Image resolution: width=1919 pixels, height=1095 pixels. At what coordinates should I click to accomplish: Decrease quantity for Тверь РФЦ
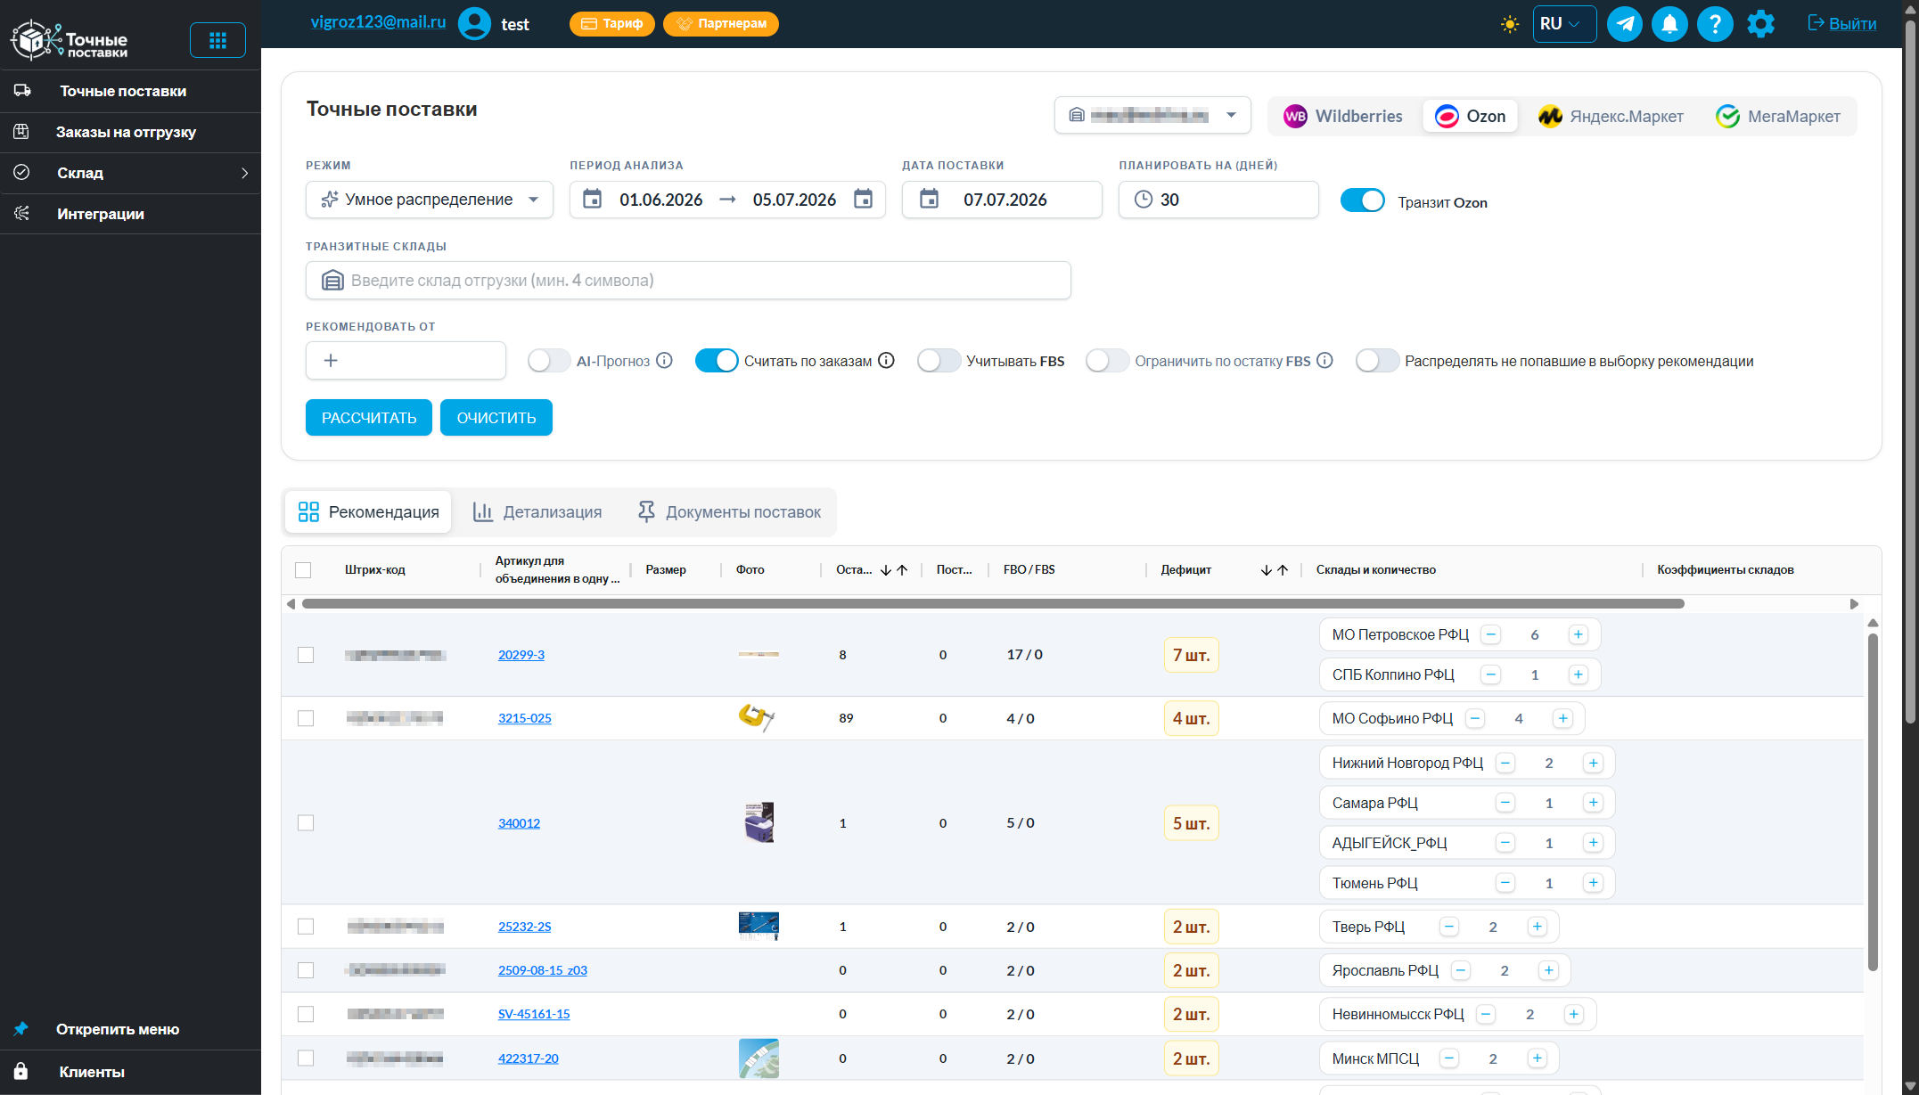[1449, 927]
